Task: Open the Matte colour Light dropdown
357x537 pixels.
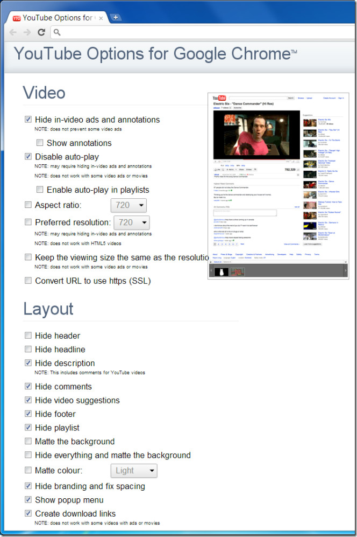Action: pos(134,471)
